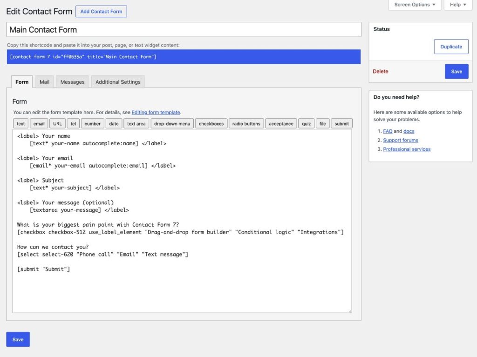The image size is (477, 357).
Task: Click Save in the Status box
Action: click(x=457, y=72)
